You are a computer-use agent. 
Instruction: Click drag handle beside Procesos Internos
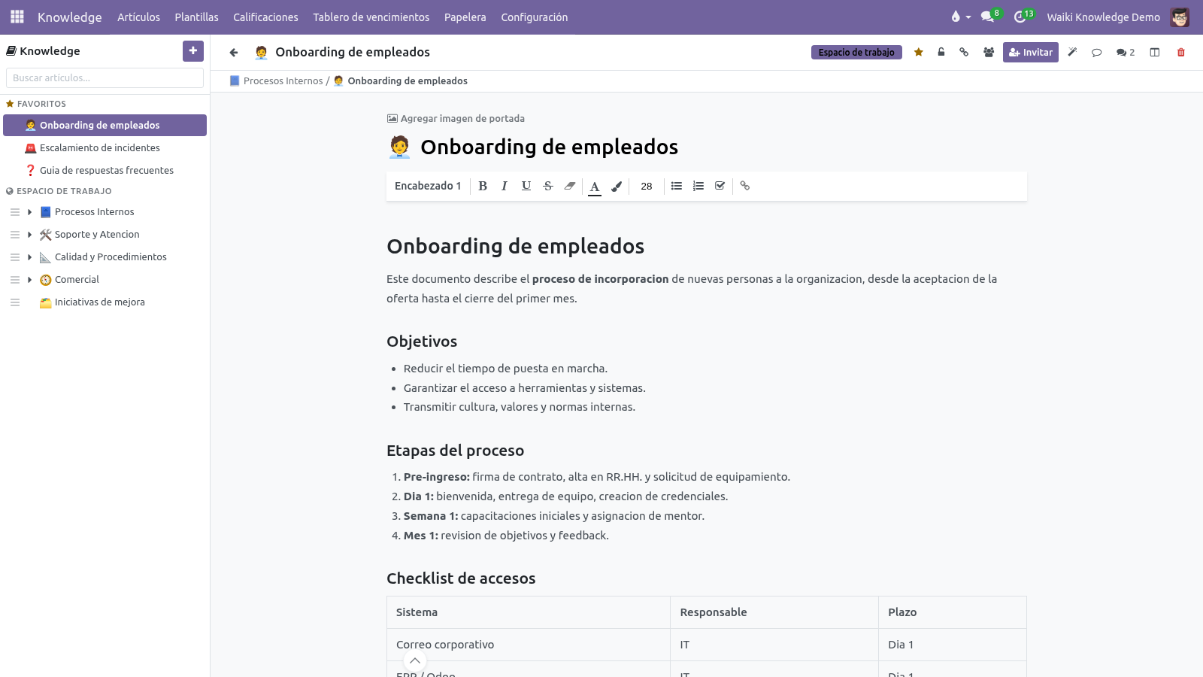(x=15, y=212)
